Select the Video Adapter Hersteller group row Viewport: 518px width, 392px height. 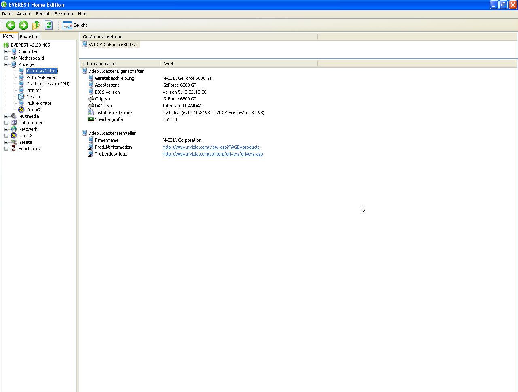pos(109,133)
